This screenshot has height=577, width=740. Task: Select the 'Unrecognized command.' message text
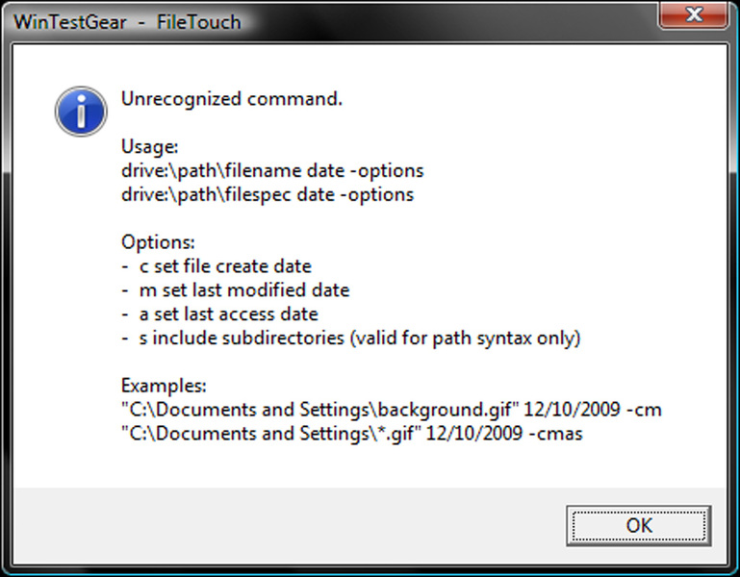232,99
